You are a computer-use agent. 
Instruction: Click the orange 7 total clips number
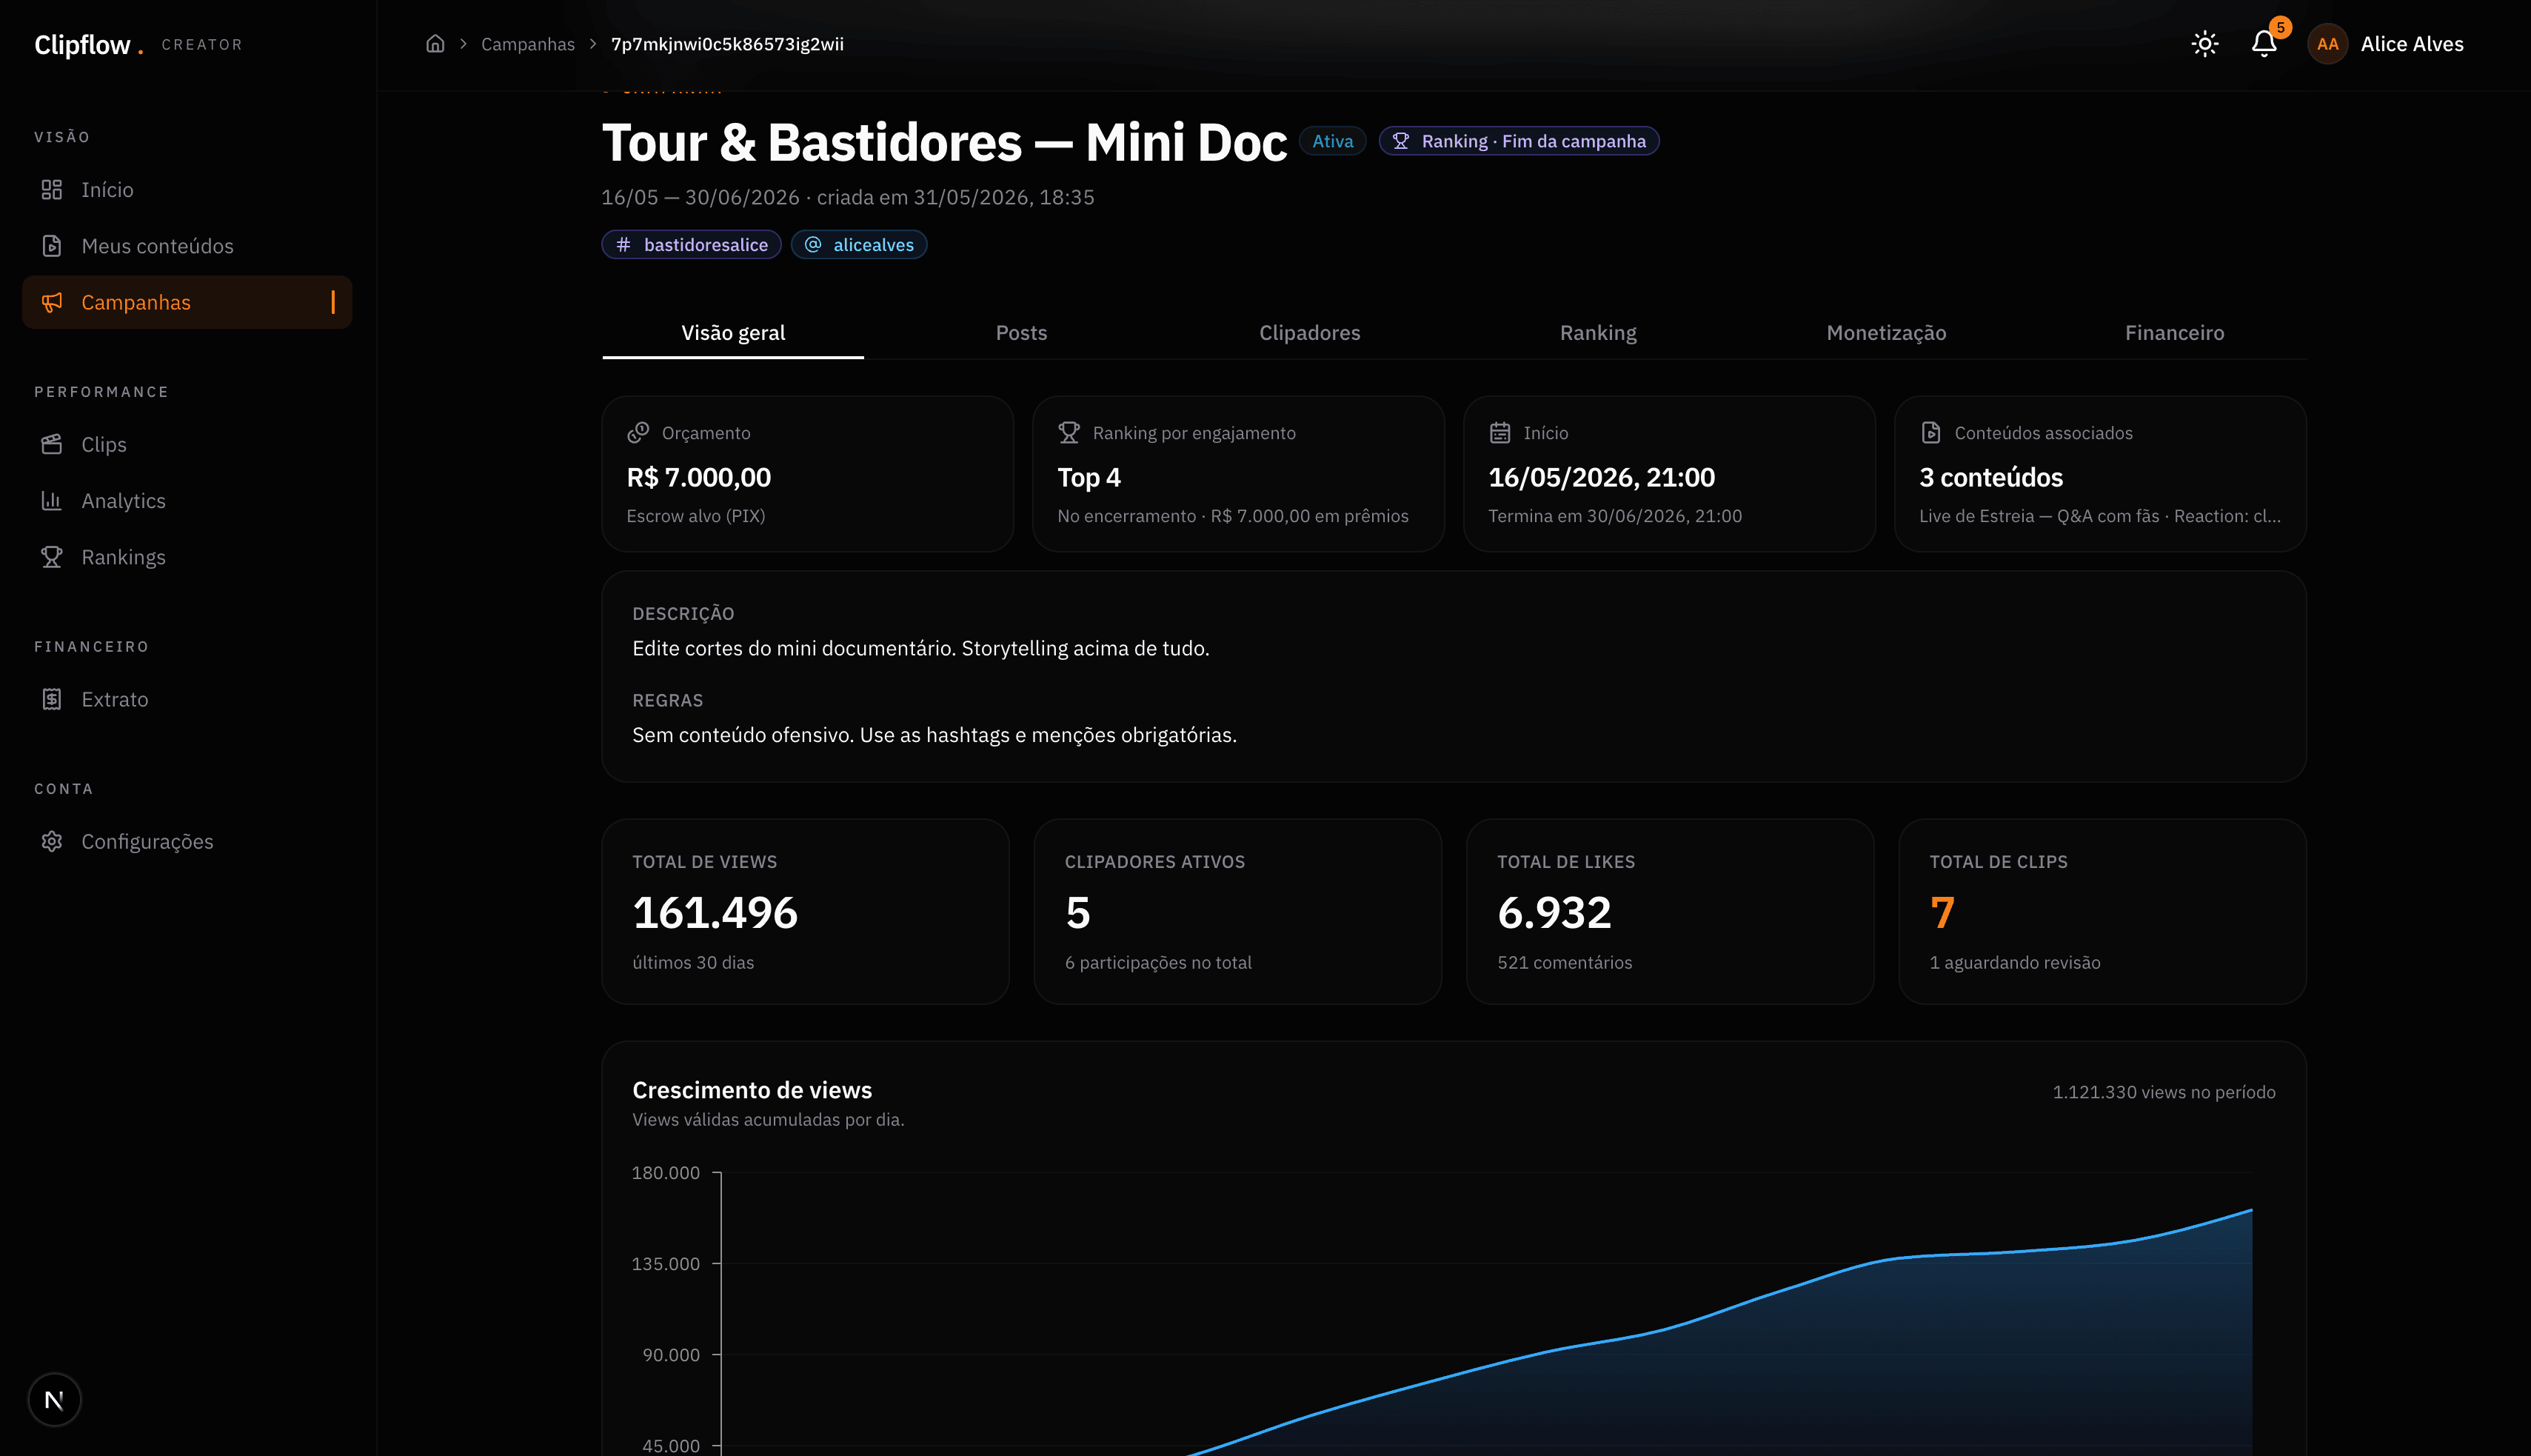[1942, 912]
